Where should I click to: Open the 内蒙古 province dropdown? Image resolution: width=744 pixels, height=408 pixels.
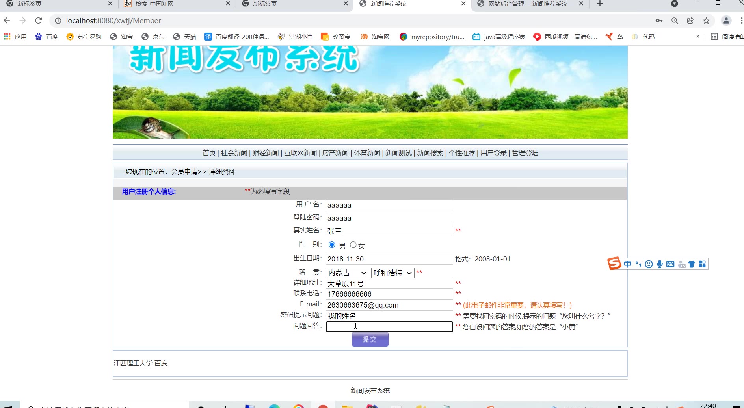[347, 273]
